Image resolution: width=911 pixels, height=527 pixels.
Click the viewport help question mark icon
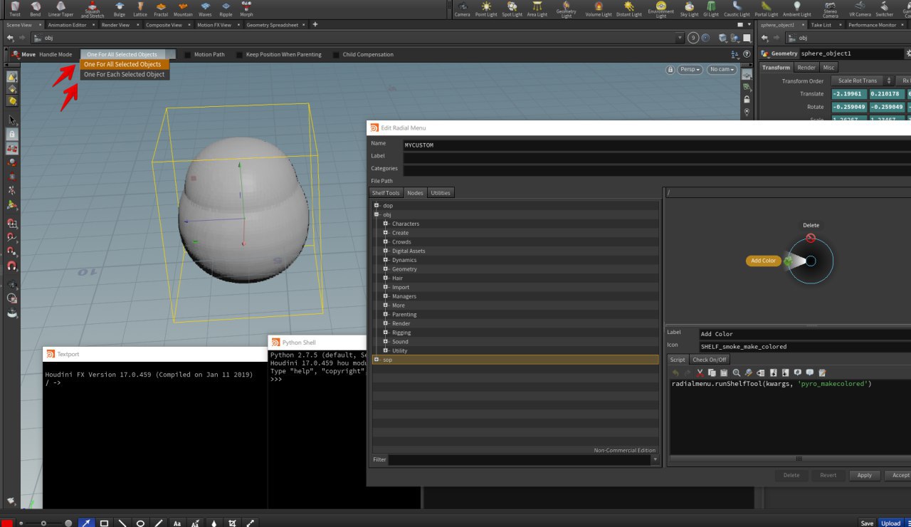747,54
